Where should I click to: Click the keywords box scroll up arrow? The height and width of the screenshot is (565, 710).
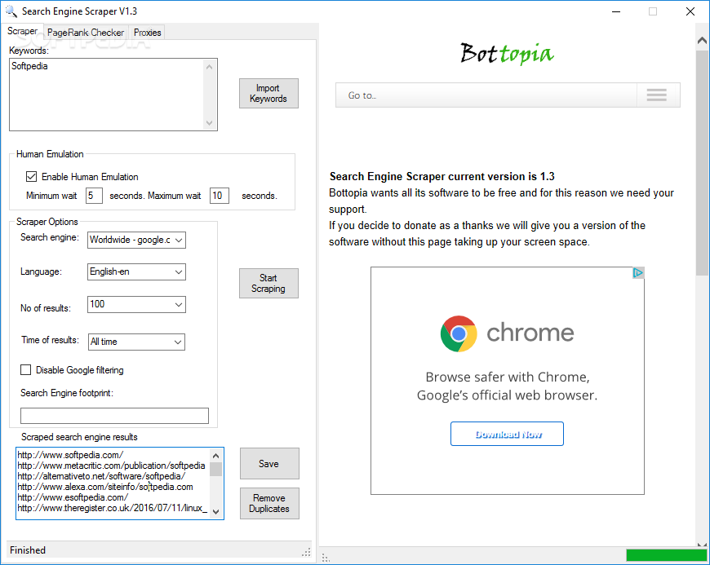(x=209, y=67)
